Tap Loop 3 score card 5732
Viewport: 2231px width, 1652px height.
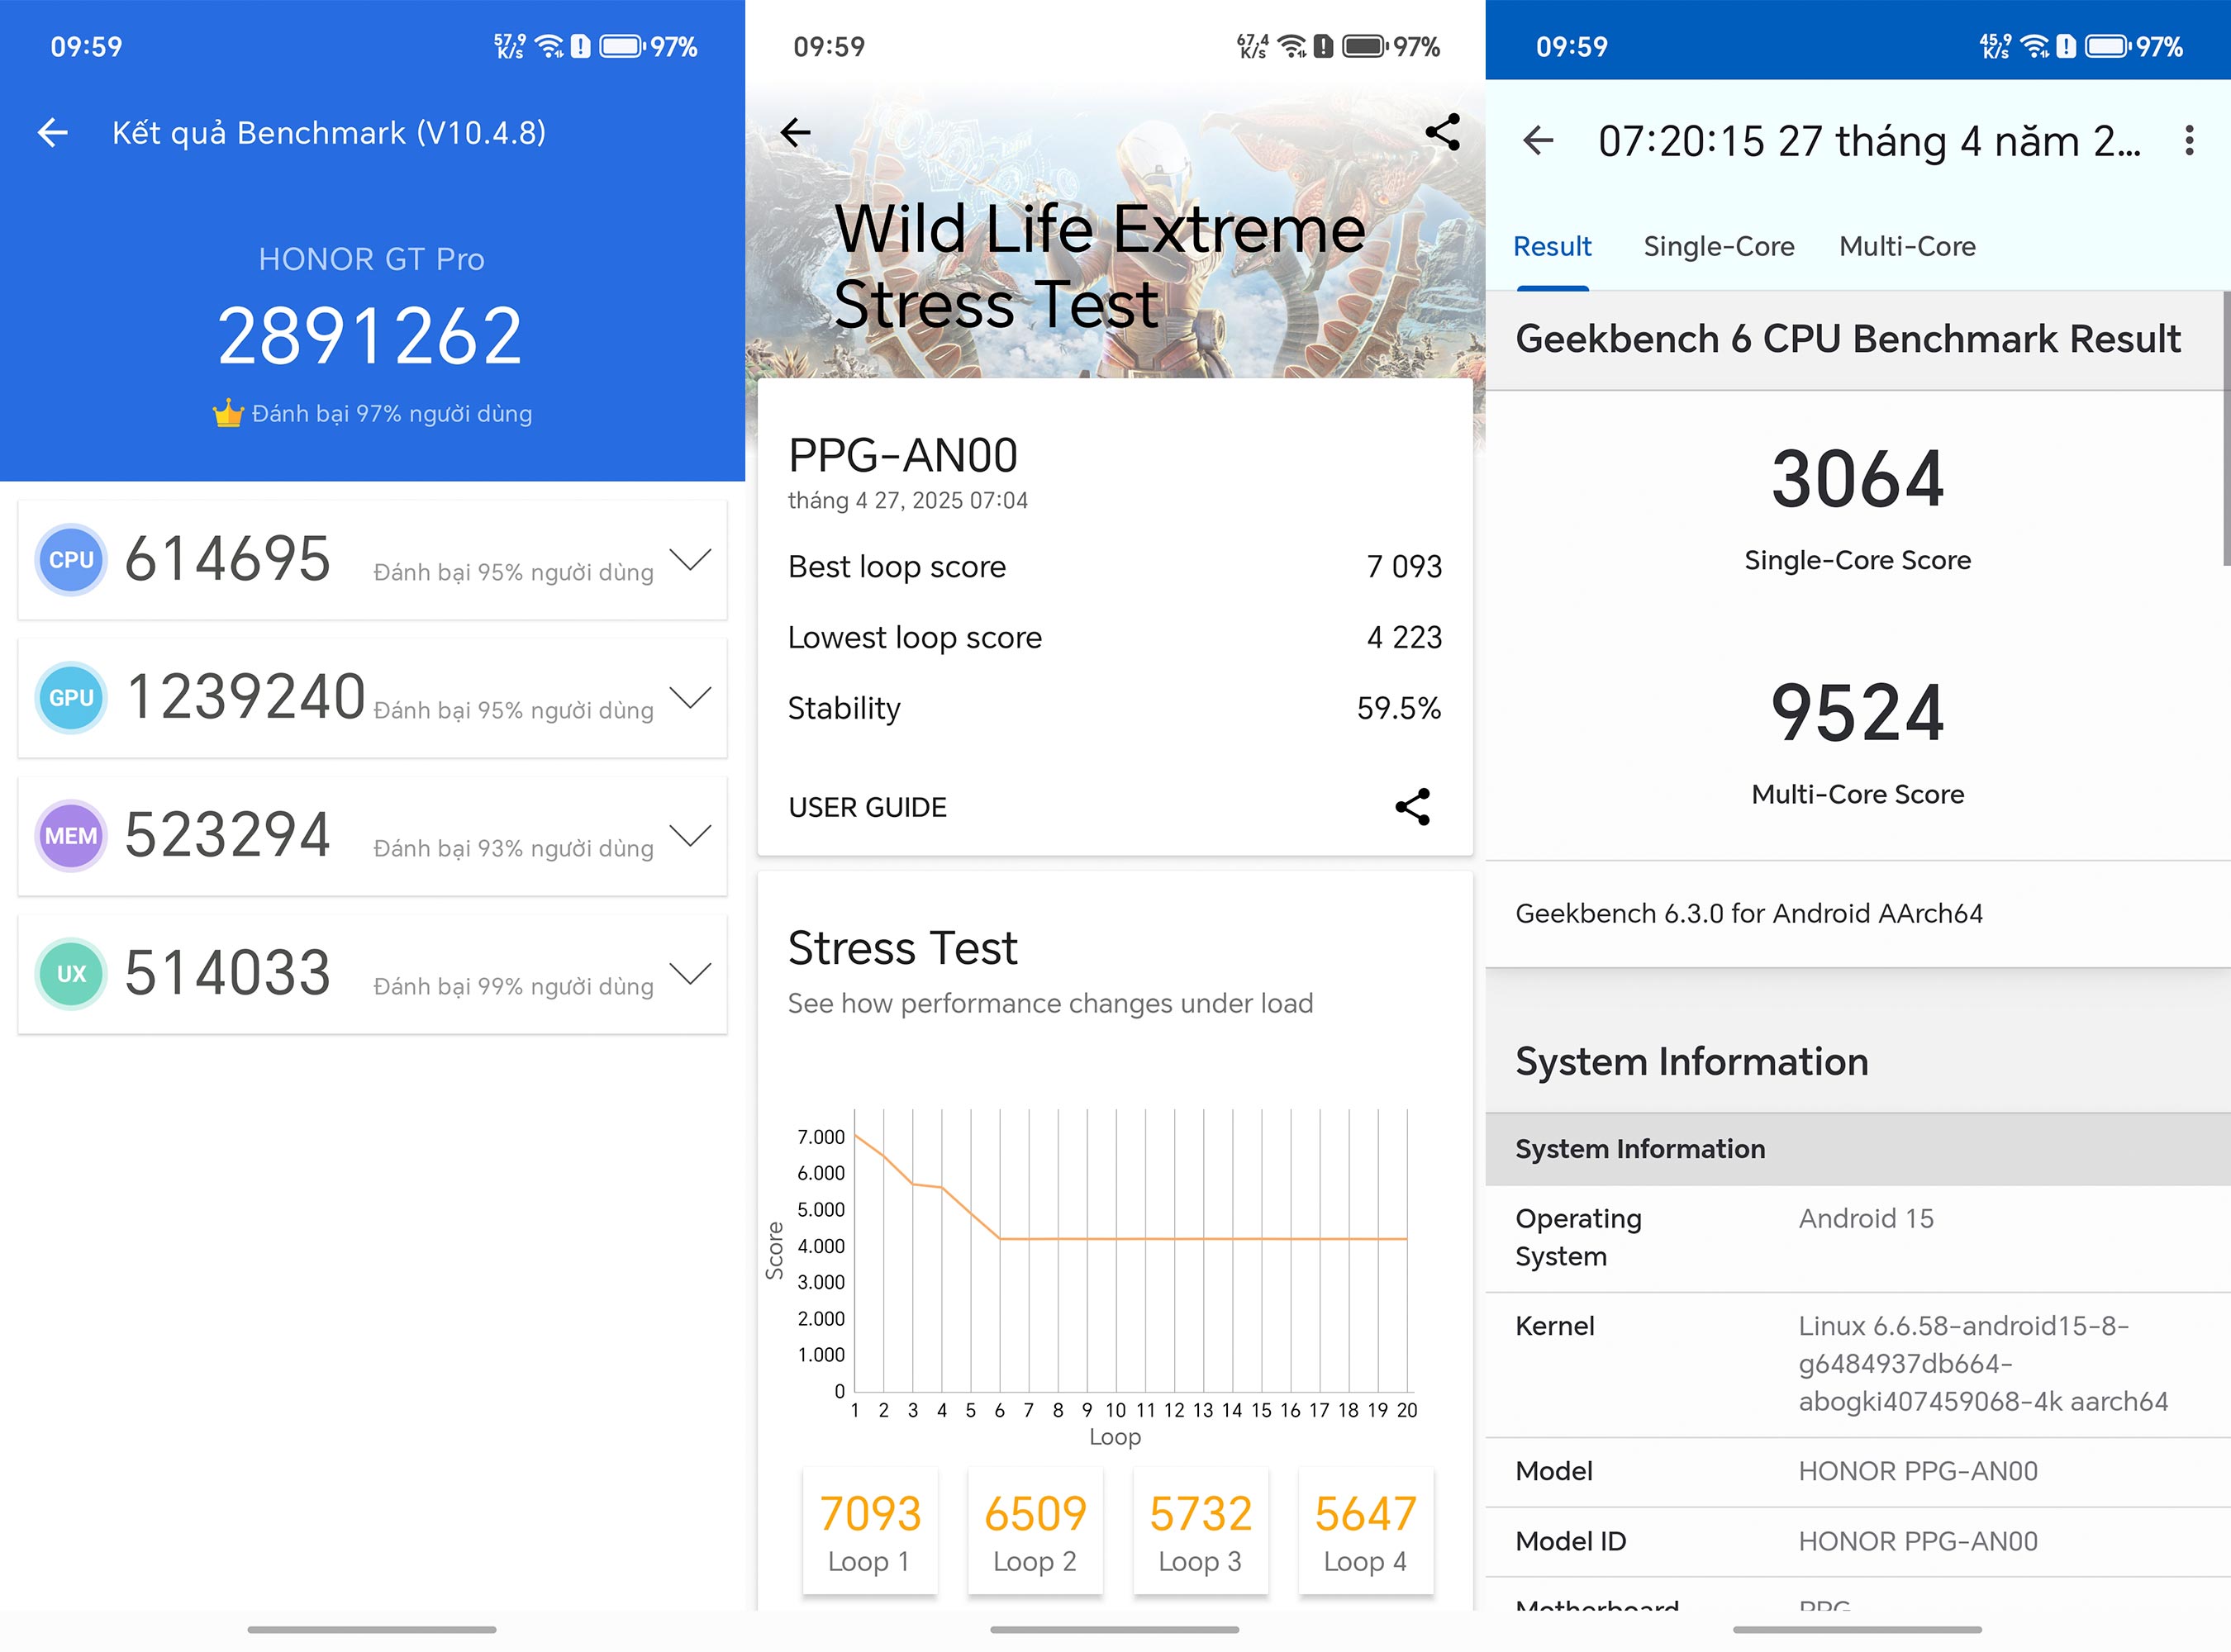(x=1201, y=1530)
